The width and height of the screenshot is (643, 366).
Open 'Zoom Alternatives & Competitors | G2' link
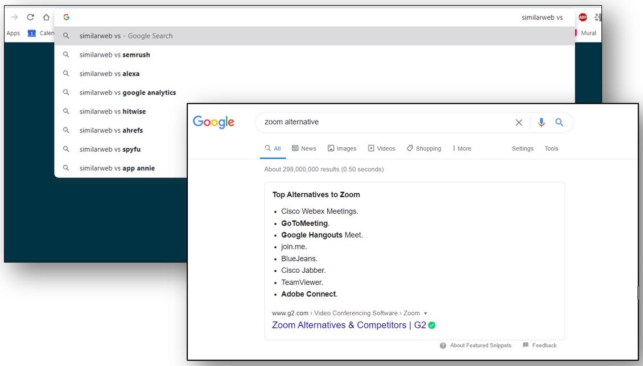coord(349,325)
